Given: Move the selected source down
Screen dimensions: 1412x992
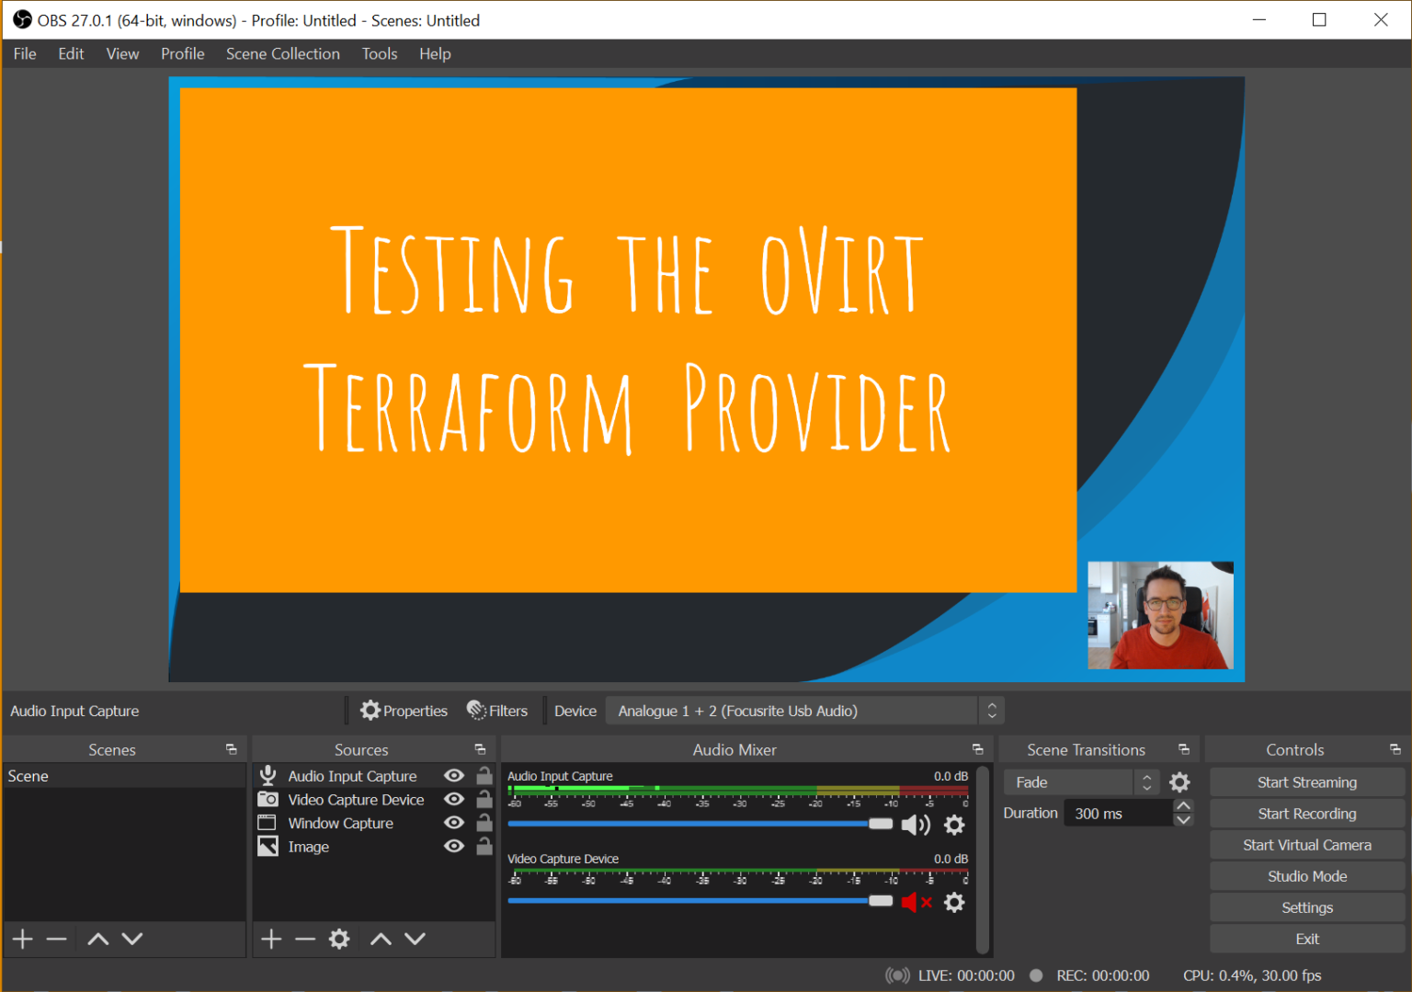Looking at the screenshot, I should [416, 939].
